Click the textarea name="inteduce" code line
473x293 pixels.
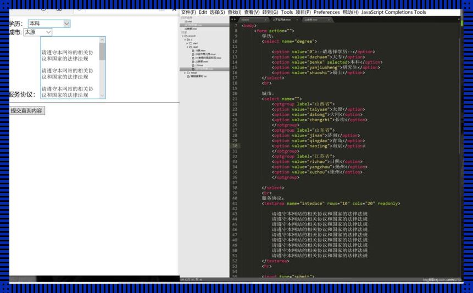tap(331, 204)
